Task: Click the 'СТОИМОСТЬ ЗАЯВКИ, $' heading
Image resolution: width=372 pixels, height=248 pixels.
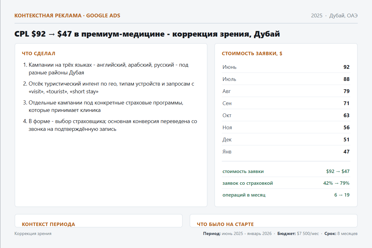Action: pos(252,54)
